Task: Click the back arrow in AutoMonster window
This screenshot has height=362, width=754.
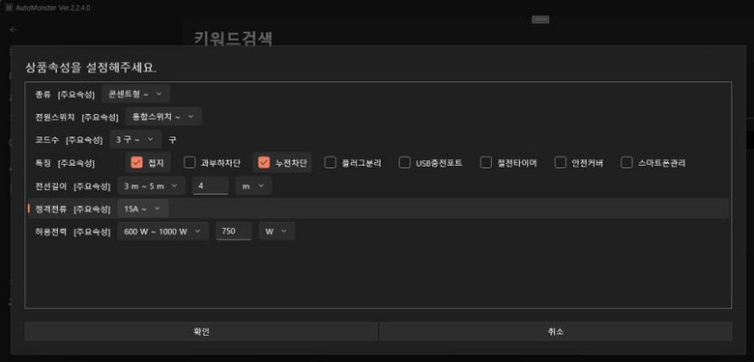Action: click(x=13, y=29)
